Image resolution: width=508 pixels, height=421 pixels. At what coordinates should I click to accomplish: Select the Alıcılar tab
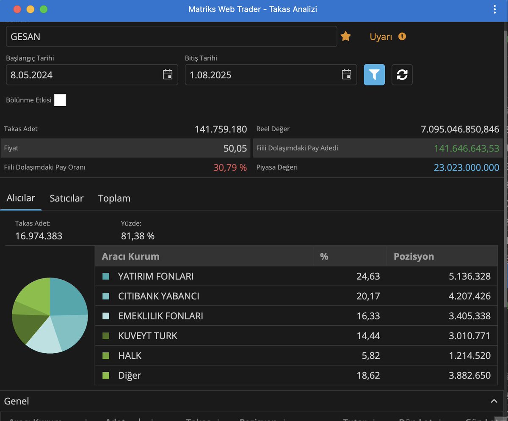click(x=21, y=198)
